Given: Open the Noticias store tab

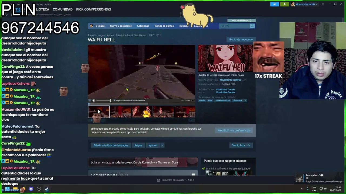Looking at the screenshot, I should [x=184, y=26].
